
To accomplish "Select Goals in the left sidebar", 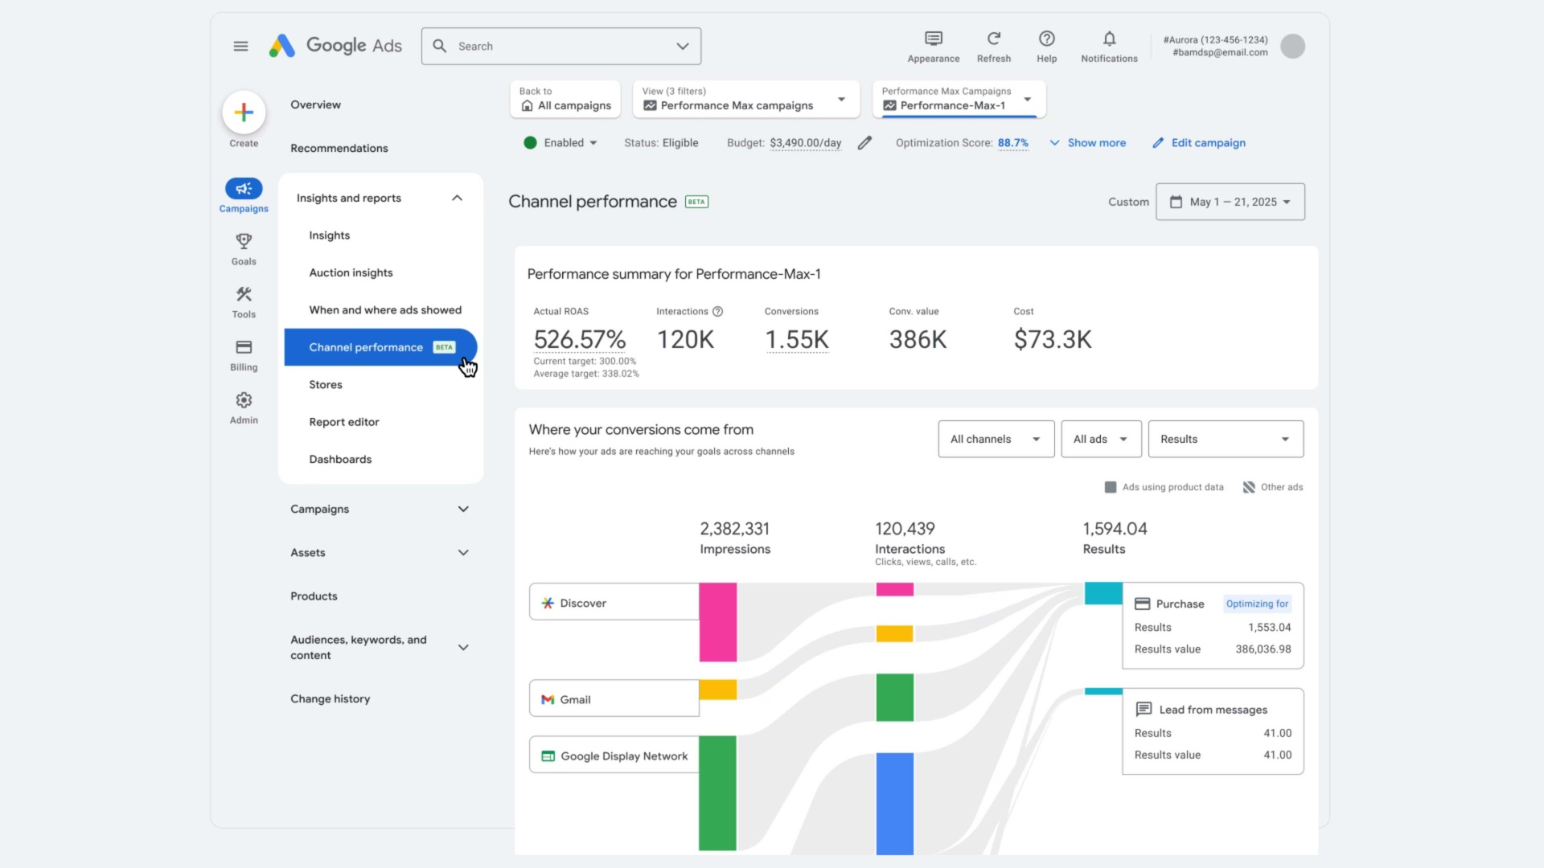I will 243,248.
